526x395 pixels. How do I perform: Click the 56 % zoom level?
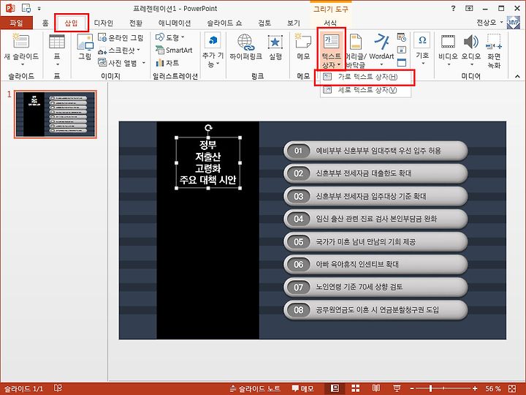pos(493,388)
